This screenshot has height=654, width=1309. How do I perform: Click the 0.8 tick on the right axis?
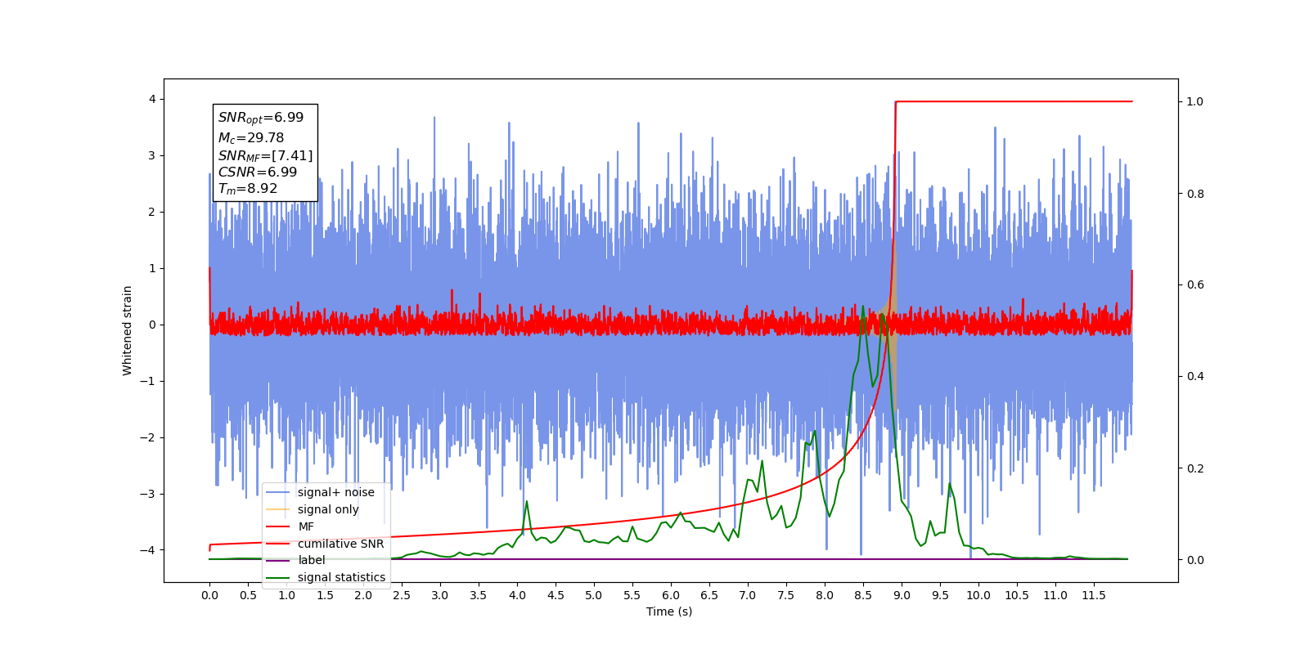click(x=1195, y=194)
